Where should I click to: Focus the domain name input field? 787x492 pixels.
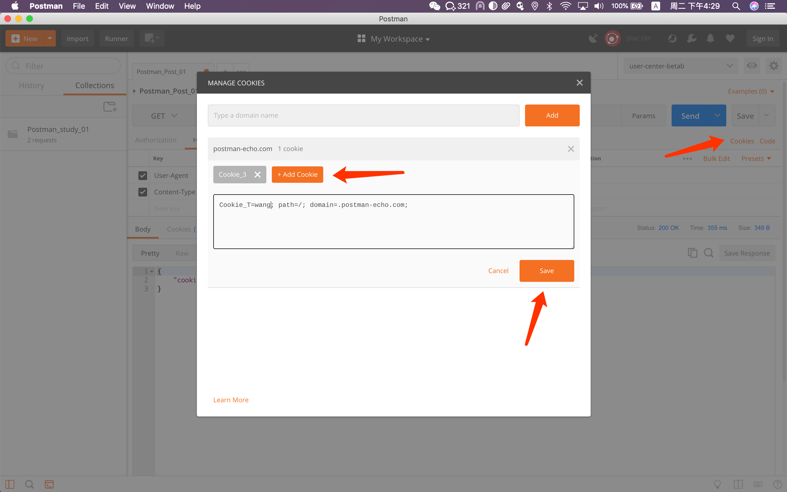pyautogui.click(x=363, y=115)
